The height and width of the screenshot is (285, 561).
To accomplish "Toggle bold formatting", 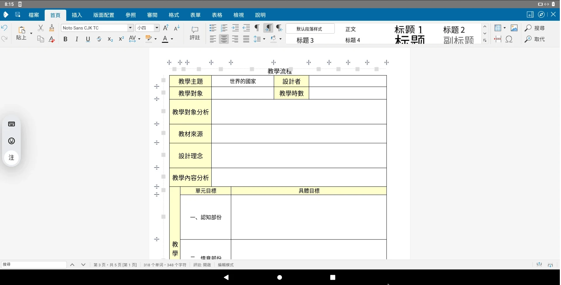I will pos(65,39).
